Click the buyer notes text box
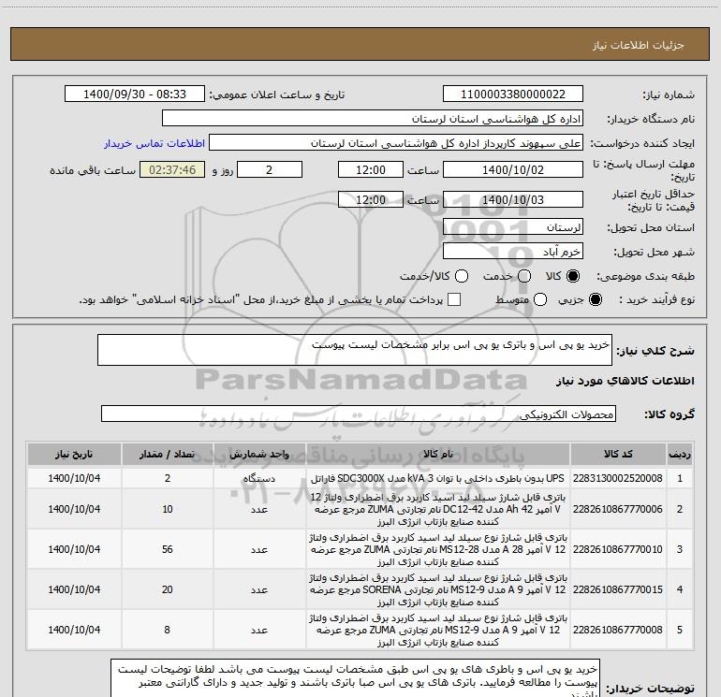 pos(355,678)
